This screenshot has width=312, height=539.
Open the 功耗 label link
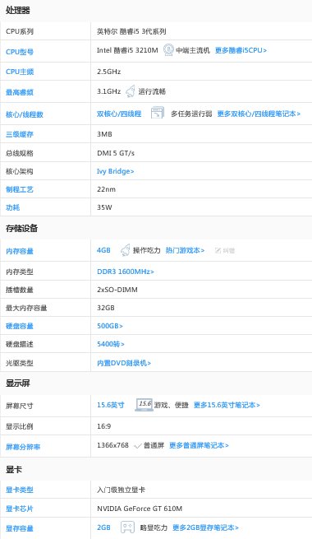click(x=12, y=207)
